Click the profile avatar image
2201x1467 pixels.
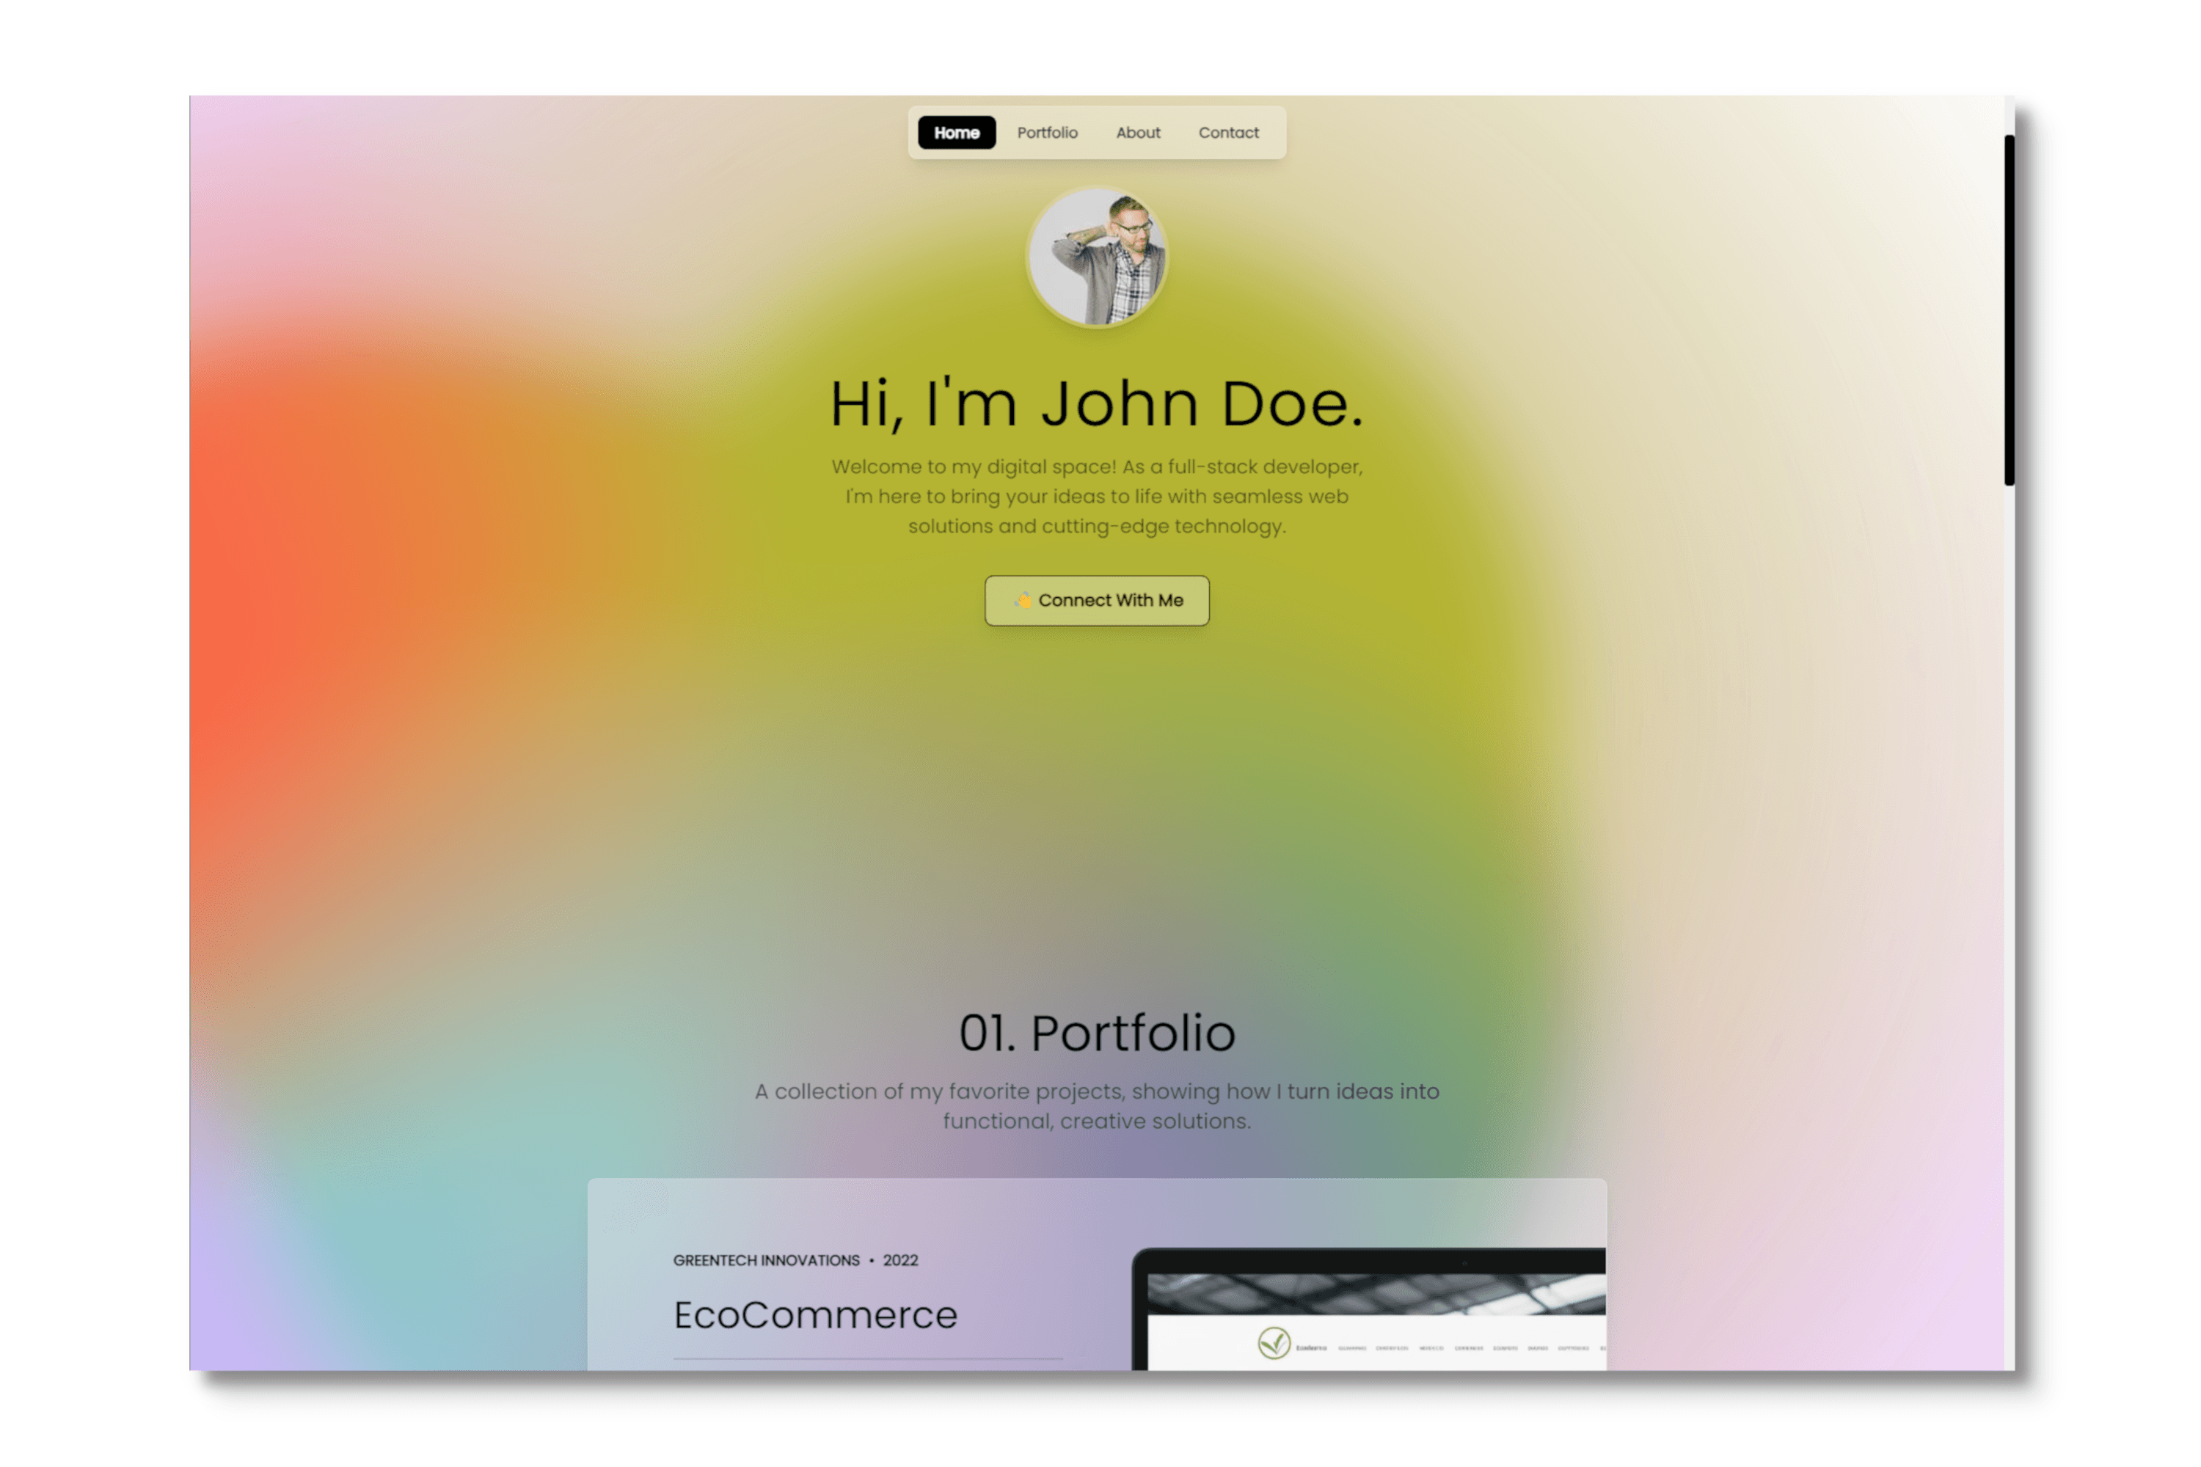click(1098, 255)
